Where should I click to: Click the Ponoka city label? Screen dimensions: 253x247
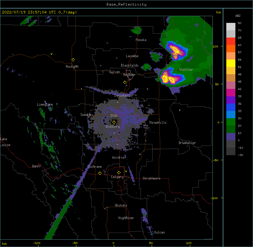141,40
